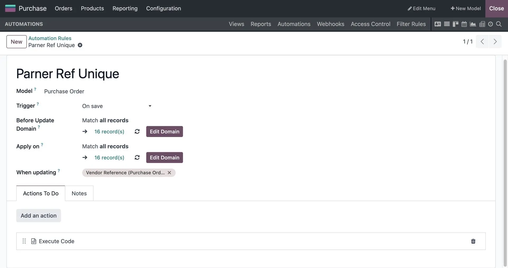Go to the next record arrow

click(x=495, y=42)
